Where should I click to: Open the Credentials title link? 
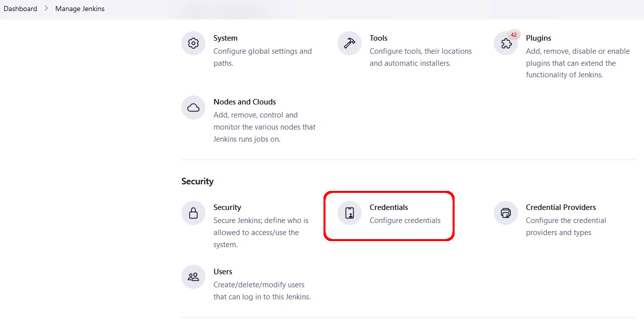[389, 207]
